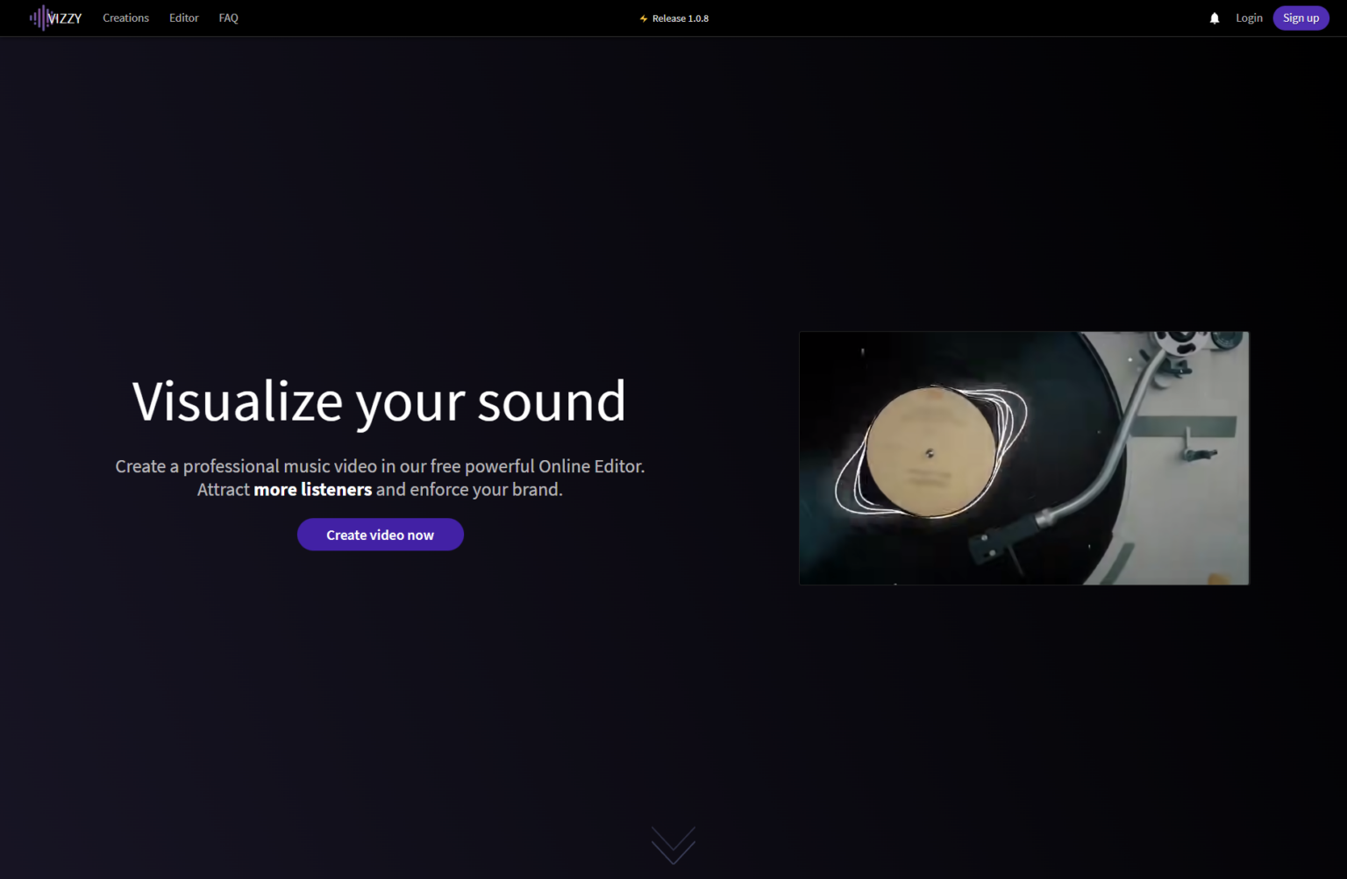Open Release 1.0.8 changelog
The height and width of the screenshot is (879, 1347).
(681, 18)
